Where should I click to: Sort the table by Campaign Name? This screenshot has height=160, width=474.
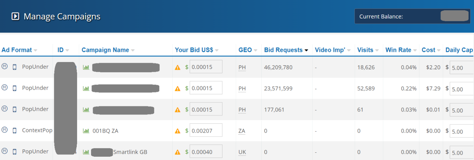click(x=108, y=50)
